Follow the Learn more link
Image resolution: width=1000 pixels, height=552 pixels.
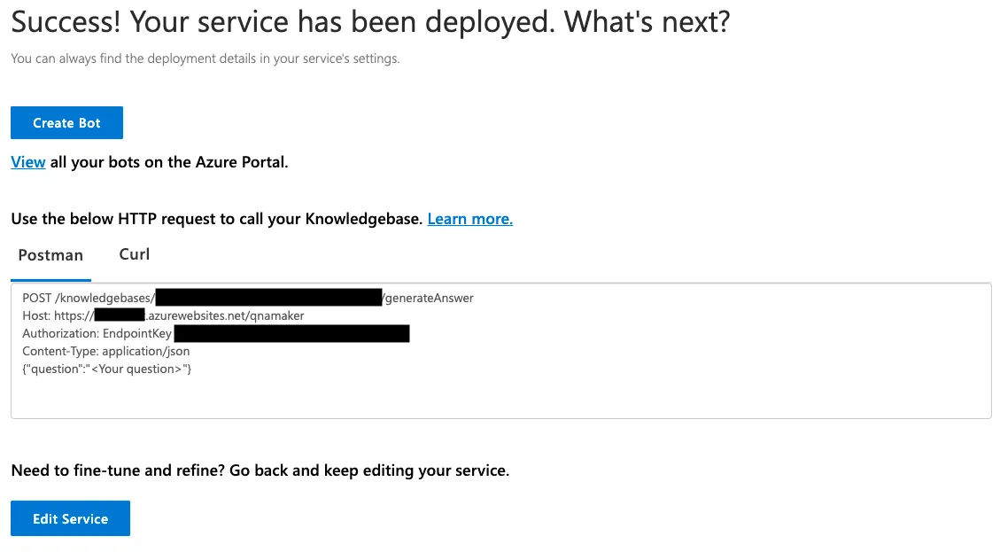[x=470, y=219]
